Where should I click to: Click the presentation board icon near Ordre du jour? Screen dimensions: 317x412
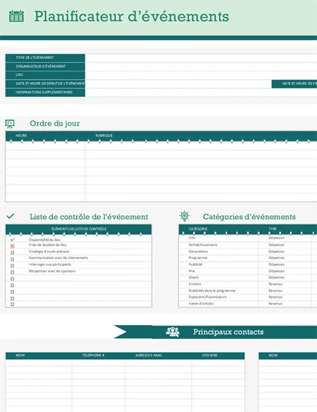click(10, 124)
